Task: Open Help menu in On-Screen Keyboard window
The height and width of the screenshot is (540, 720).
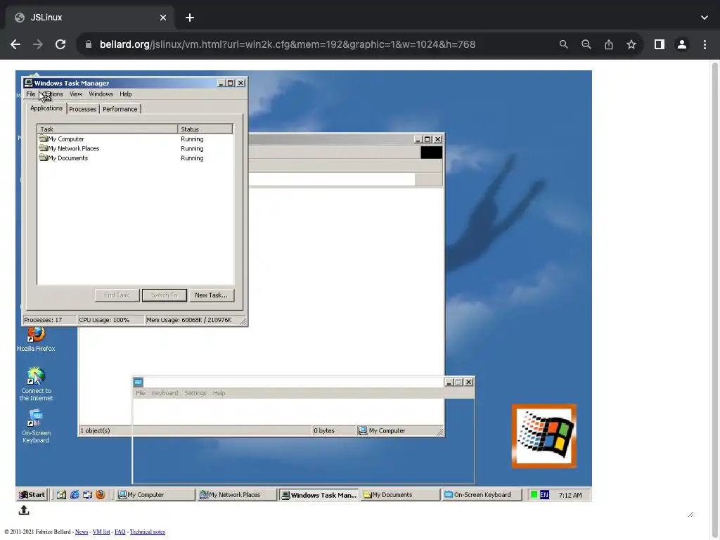Action: pos(219,393)
